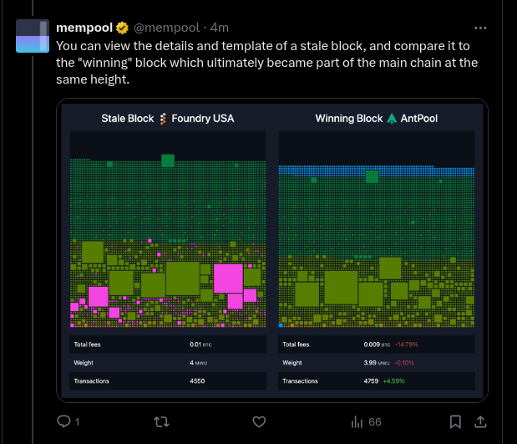Click the blue transaction band in winning block

tap(376, 170)
